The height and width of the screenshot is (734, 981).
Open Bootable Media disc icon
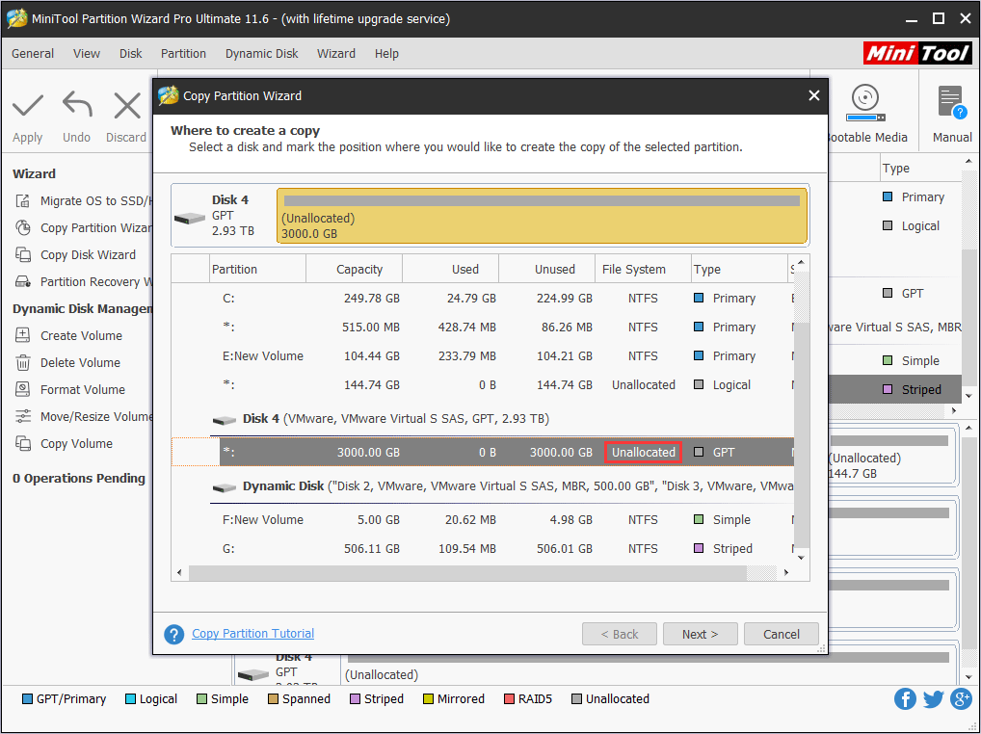865,103
